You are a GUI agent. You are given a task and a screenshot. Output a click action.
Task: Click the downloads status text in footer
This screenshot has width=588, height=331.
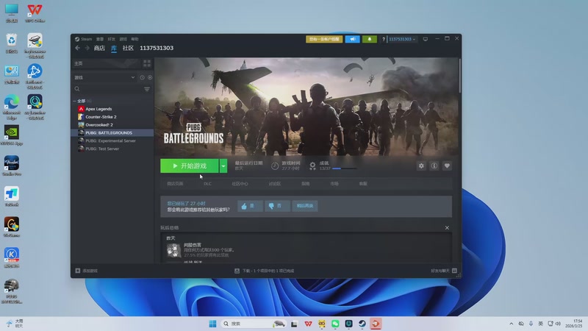[x=268, y=271]
